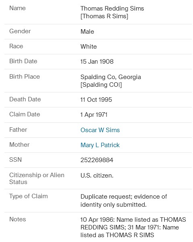The width and height of the screenshot is (193, 242).
Task: Click the death date 11 Oct 1995
Action: [96, 100]
